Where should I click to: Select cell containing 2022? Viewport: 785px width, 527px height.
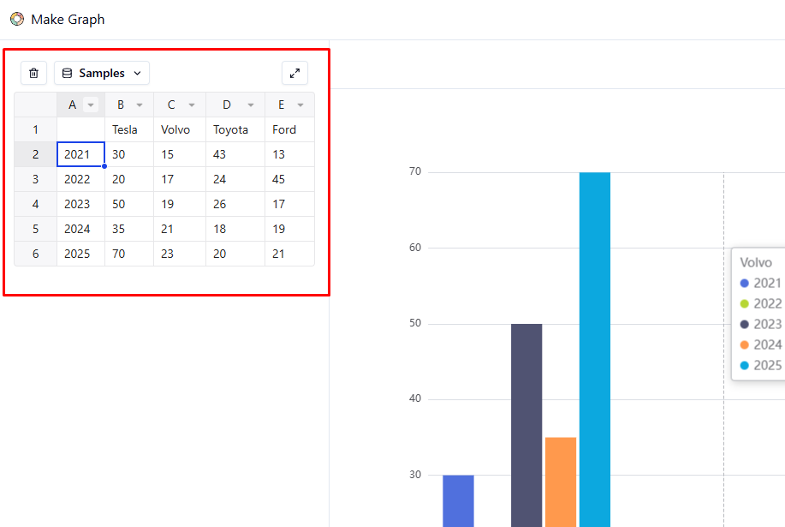[80, 179]
